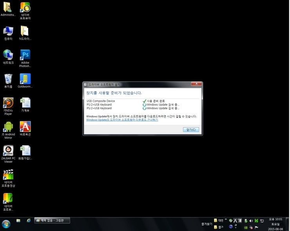Launch Internet Explorer from the taskbar
Viewport: 290px width, 231px height.
pos(29,220)
